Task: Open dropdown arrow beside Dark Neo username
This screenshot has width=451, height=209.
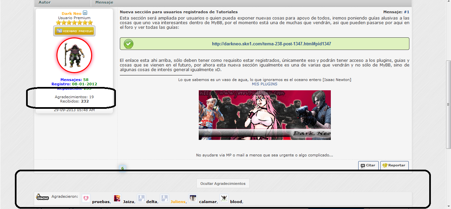Action: point(85,13)
